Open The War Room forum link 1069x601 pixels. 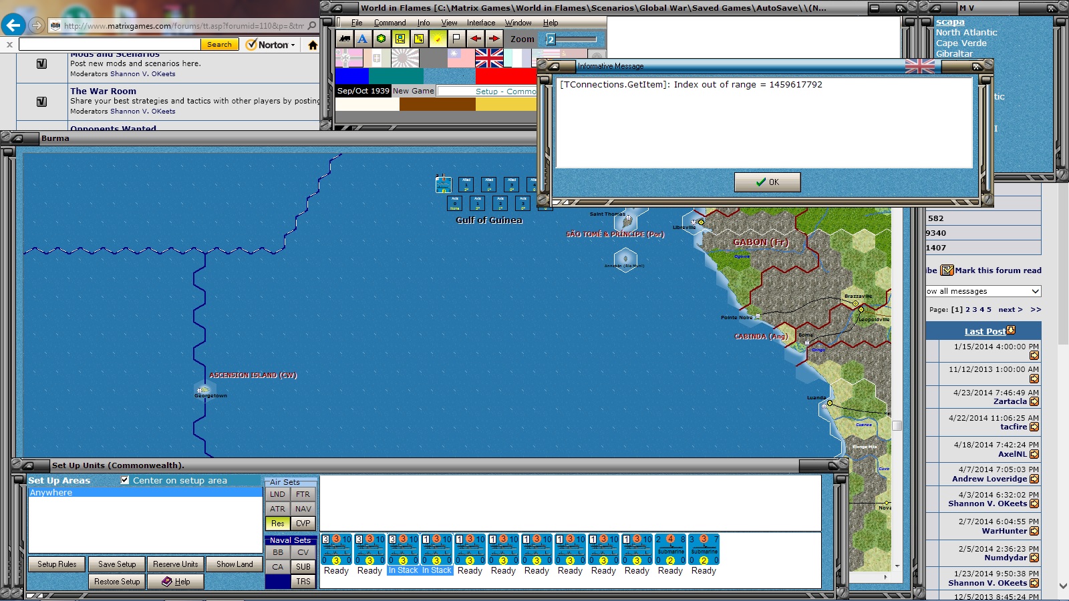click(x=103, y=91)
